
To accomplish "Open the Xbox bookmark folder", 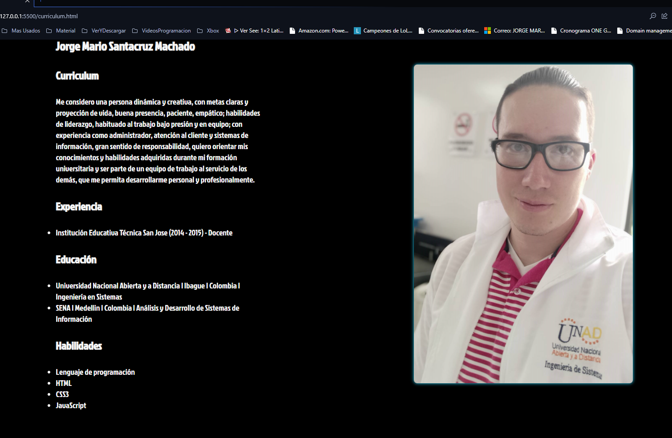I will coord(208,31).
